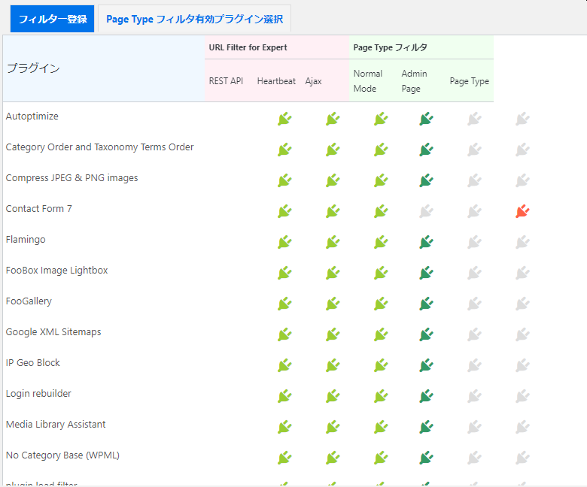Screen dimensions: 587x487
Task: Click the URL Filter for Expert header
Action: (x=248, y=47)
